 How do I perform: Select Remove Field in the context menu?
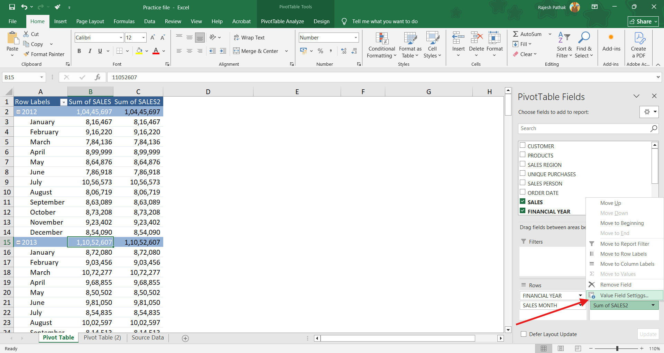point(616,284)
